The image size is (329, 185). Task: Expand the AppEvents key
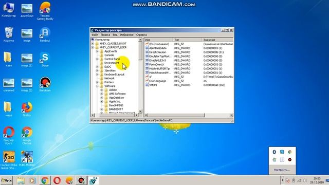pyautogui.click(x=97, y=51)
